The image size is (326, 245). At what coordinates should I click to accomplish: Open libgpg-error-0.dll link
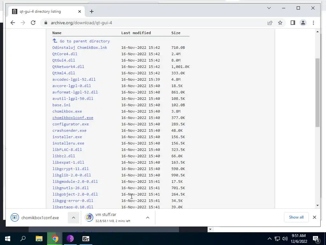[x=73, y=201]
